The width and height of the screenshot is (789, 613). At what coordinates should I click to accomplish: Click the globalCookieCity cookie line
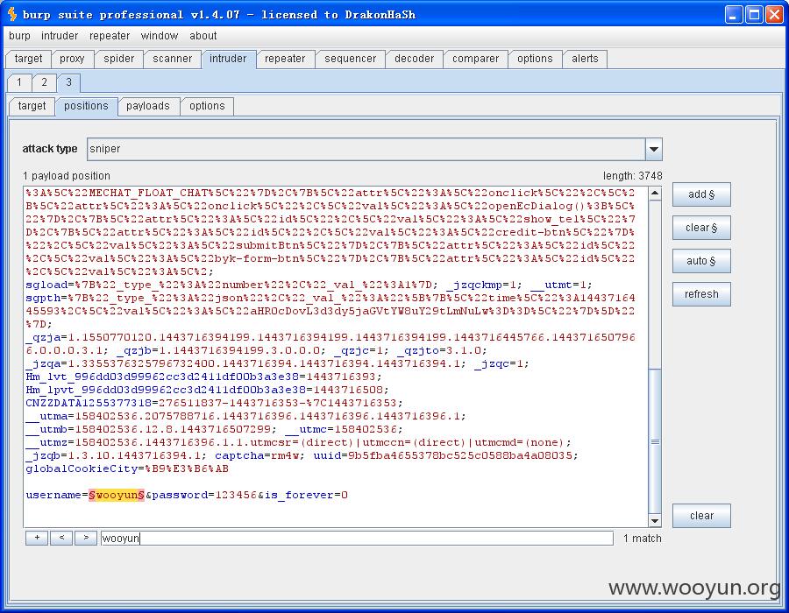coord(127,469)
